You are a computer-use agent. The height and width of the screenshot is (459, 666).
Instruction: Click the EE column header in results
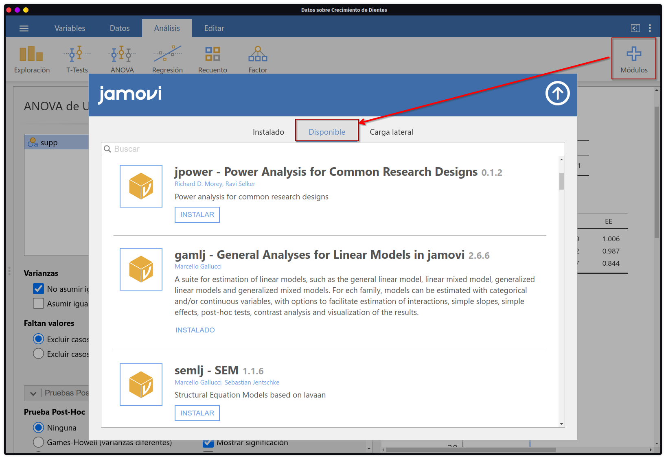coord(608,221)
